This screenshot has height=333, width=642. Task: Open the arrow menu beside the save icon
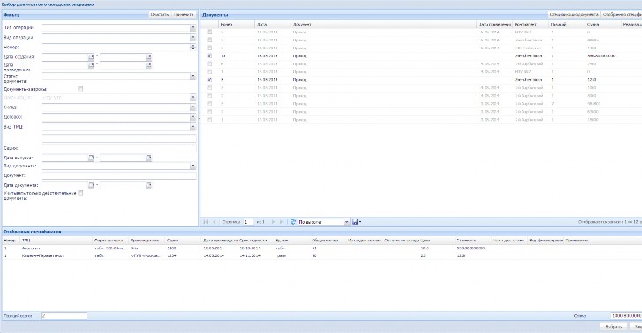coord(360,222)
